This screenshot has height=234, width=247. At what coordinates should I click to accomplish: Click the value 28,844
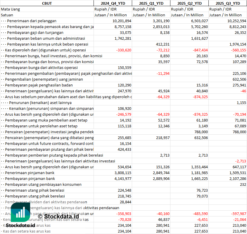tap(125, 202)
